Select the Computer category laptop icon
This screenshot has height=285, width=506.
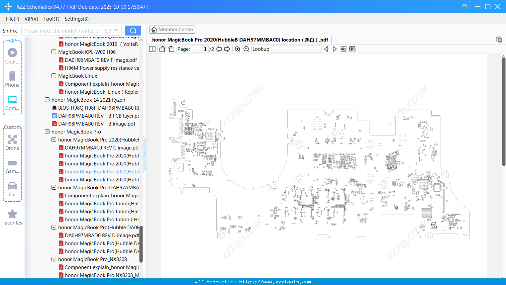coord(12,103)
